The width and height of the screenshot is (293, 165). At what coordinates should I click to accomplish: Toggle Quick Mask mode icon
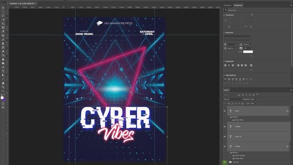(3, 104)
